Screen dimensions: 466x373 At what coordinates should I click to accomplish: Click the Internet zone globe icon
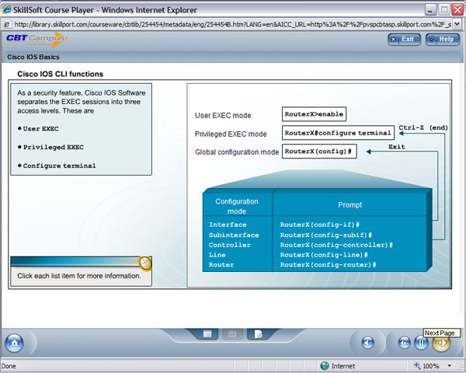pyautogui.click(x=325, y=365)
